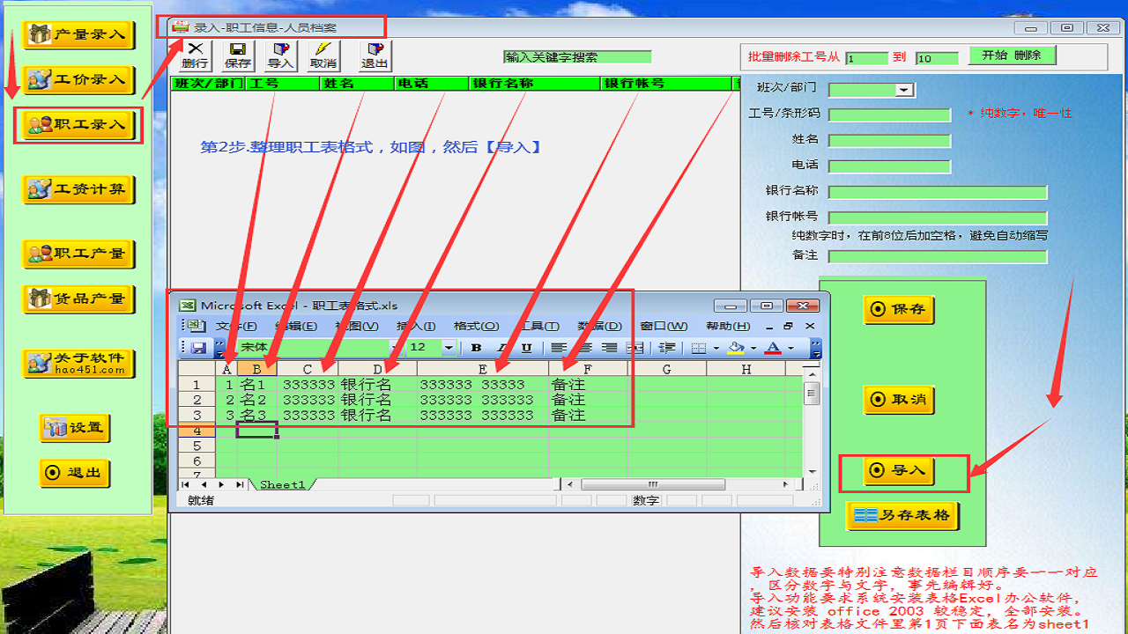The height and width of the screenshot is (634, 1128).
Task: Open the Excel font color dropdown arrow
Action: pos(790,348)
